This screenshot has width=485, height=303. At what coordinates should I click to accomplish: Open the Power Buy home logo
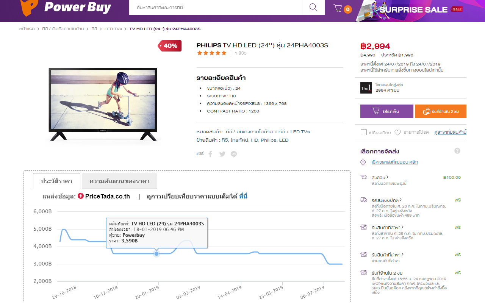66,8
